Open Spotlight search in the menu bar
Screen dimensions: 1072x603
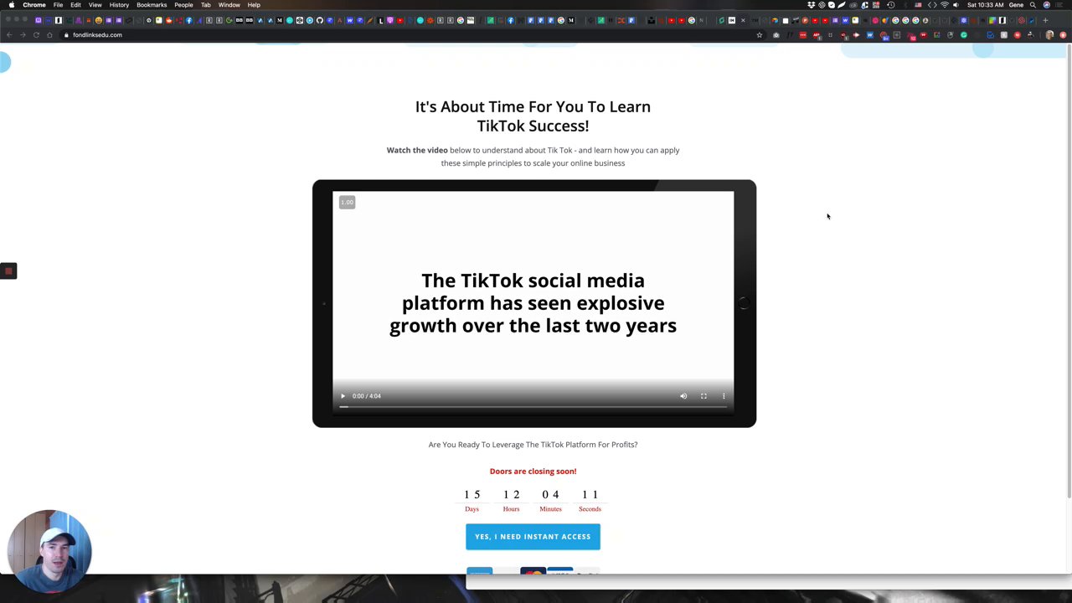(x=1033, y=5)
